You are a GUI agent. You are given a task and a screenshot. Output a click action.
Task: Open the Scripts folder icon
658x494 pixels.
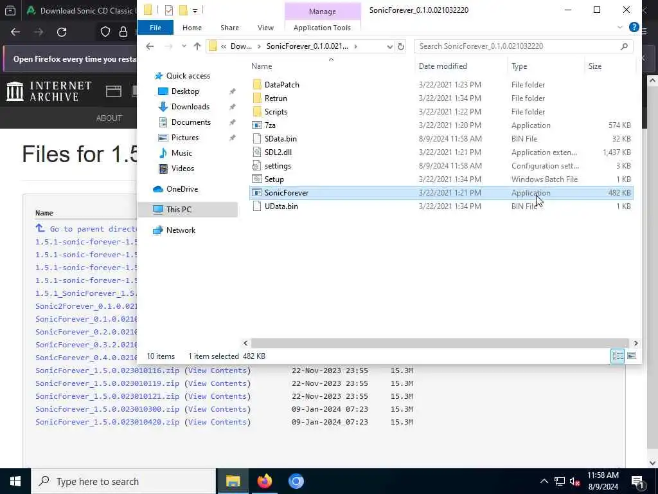click(257, 111)
